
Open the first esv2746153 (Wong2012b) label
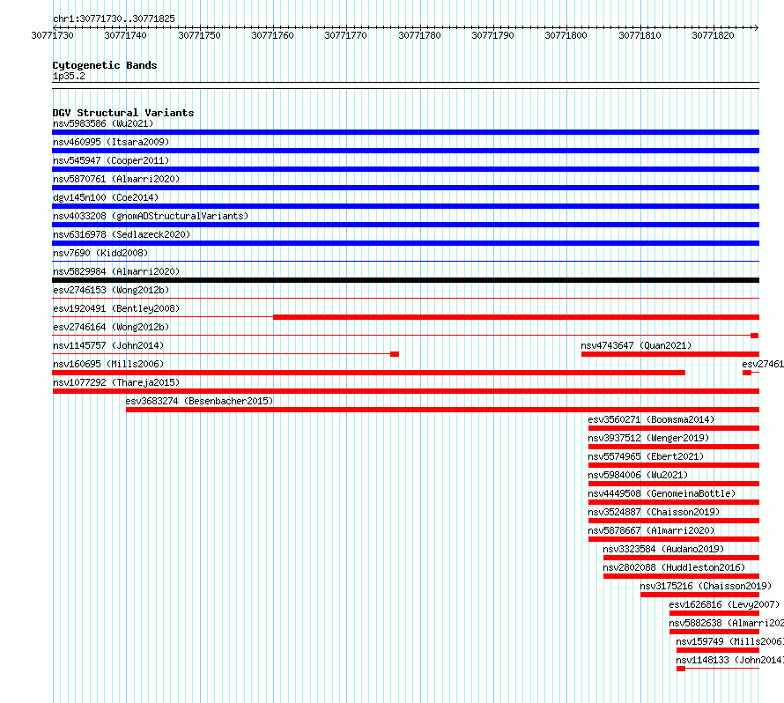(111, 290)
